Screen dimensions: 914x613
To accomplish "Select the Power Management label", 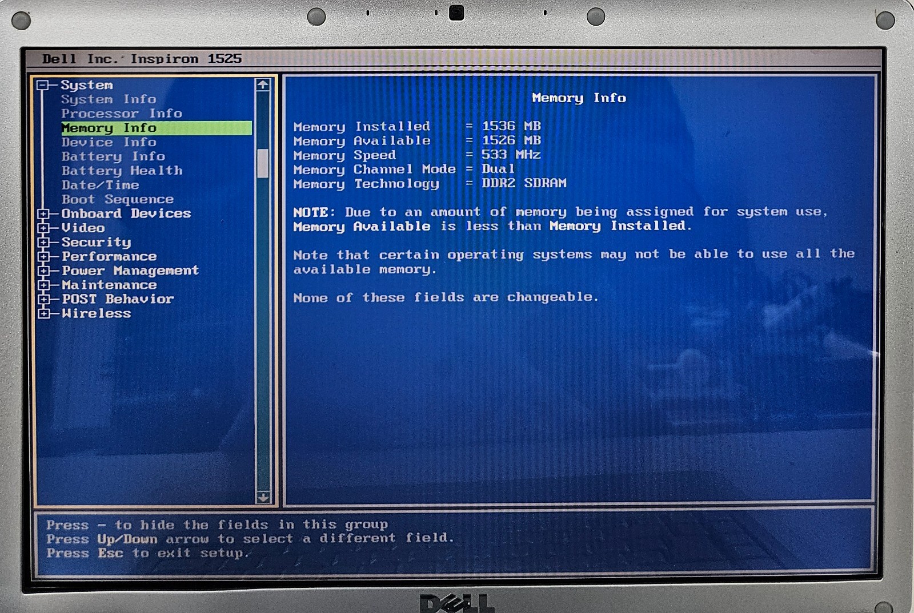I will click(x=130, y=271).
